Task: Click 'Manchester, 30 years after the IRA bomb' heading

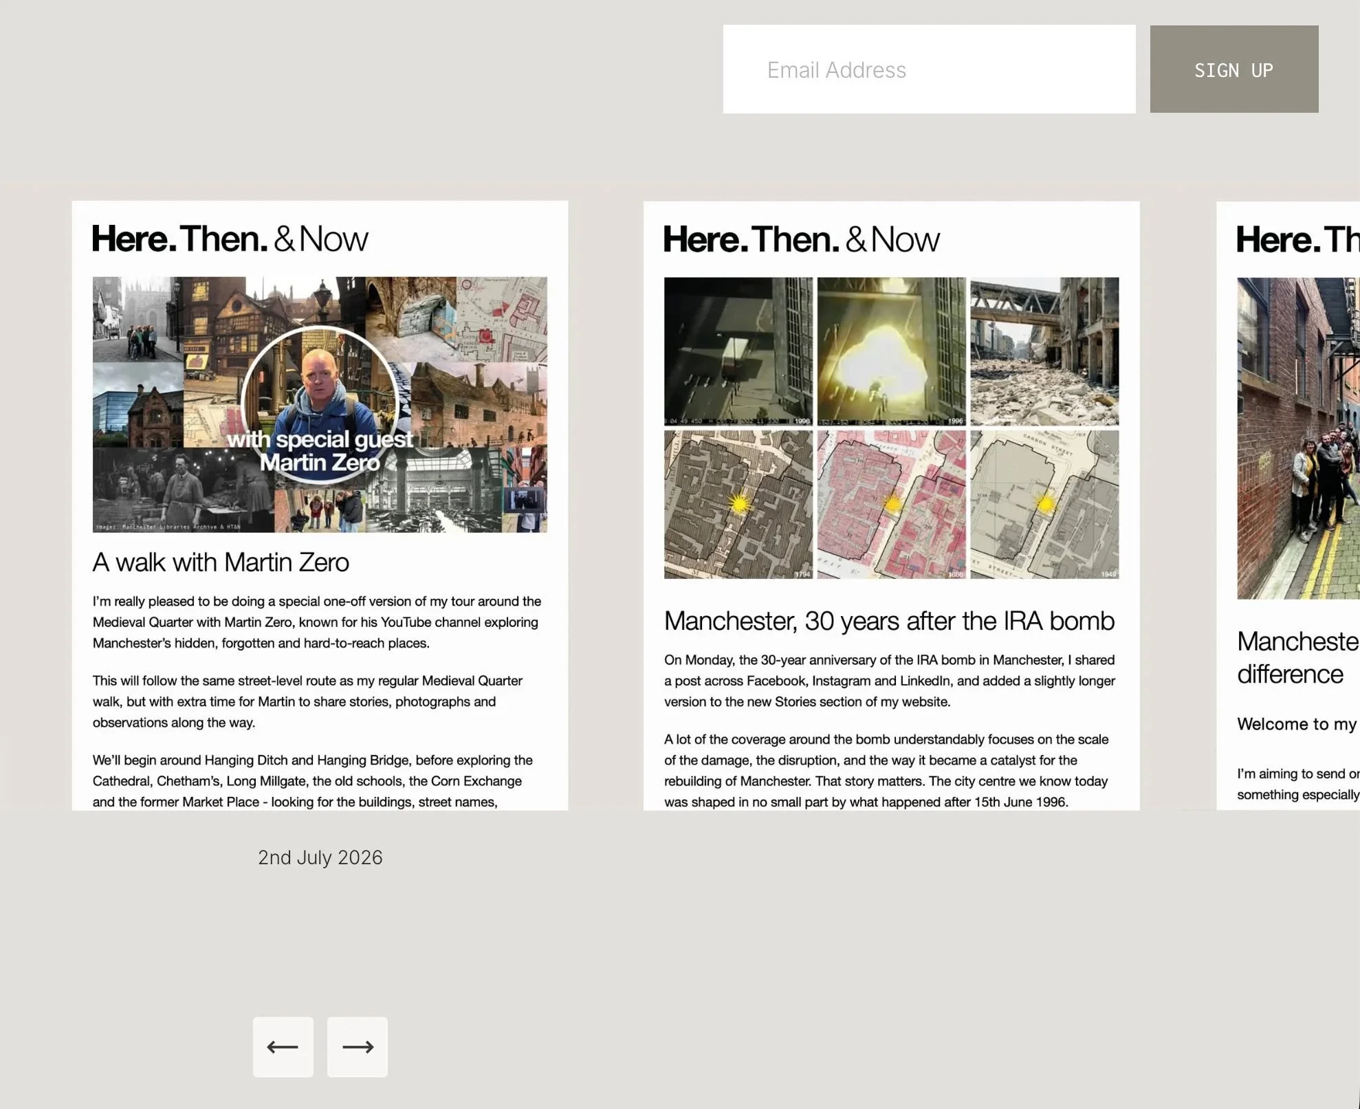Action: tap(889, 621)
